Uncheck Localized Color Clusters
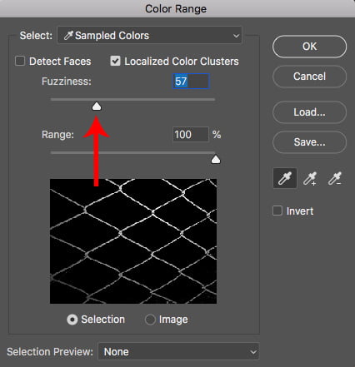 click(x=115, y=61)
